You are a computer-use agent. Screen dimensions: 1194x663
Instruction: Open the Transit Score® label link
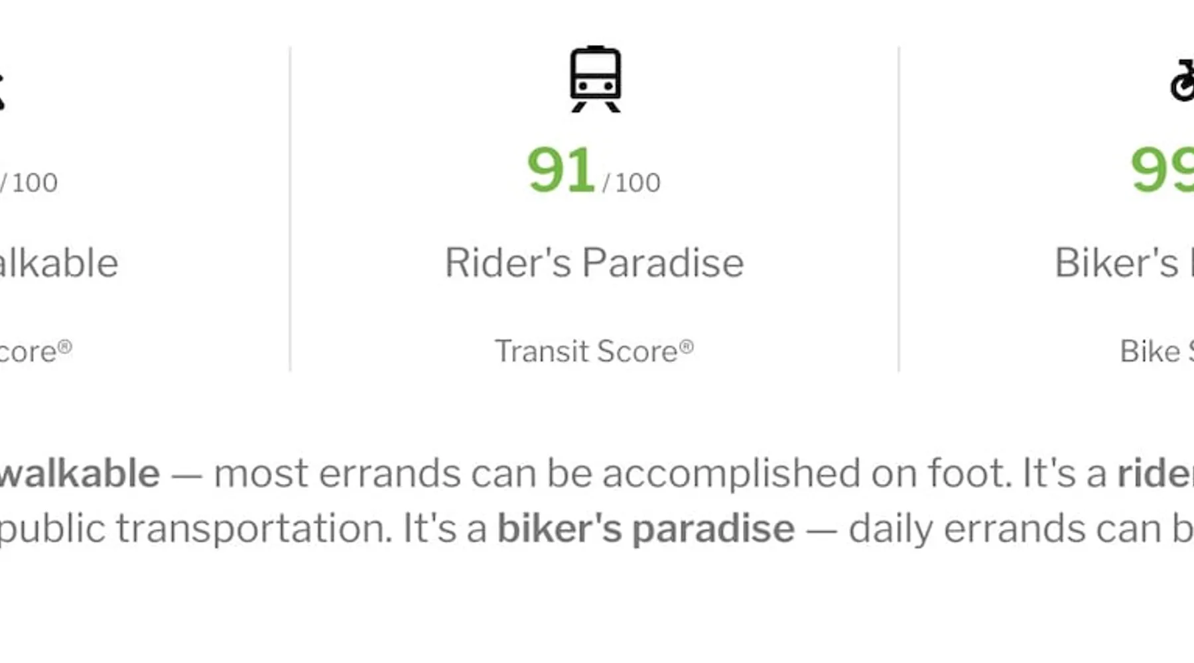point(586,351)
